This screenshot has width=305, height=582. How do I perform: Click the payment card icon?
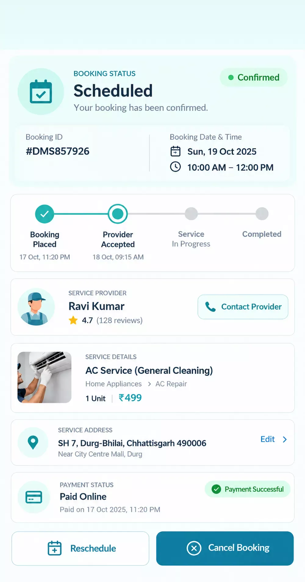click(34, 497)
